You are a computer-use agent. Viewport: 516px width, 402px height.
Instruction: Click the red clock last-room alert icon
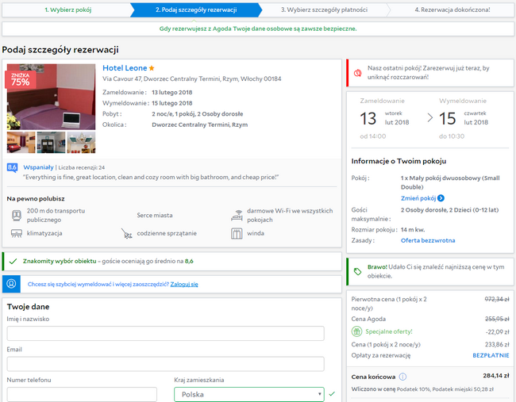357,73
